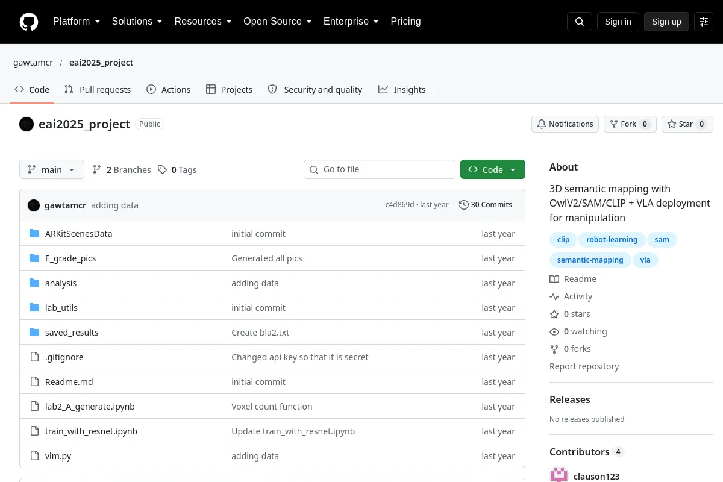
Task: Click the Readme.md file icon
Action: coord(34,382)
